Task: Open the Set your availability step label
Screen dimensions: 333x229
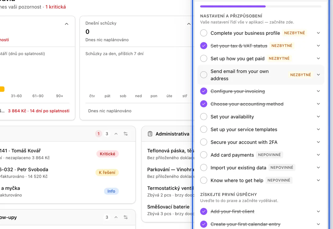Action: pos(232,117)
